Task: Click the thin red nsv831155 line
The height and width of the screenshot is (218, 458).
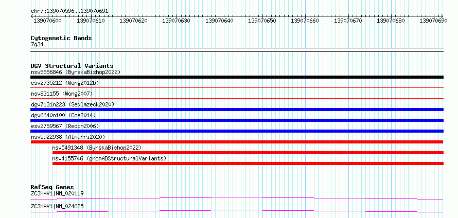Action: coord(237,98)
